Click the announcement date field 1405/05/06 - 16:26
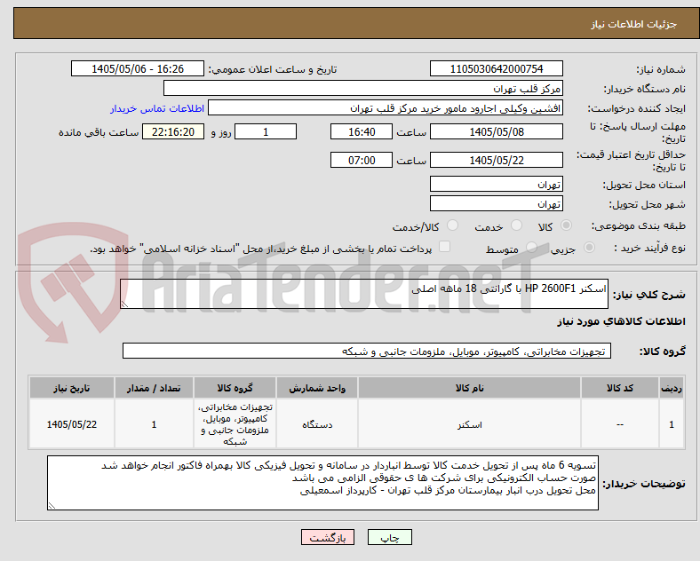The width and height of the screenshot is (700, 561). click(x=138, y=68)
